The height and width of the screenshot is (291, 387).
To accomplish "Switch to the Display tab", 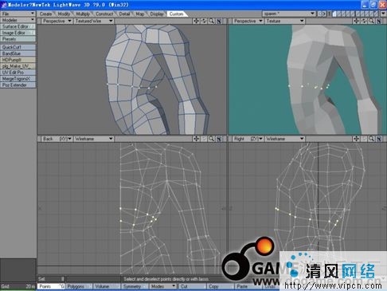I will [157, 14].
